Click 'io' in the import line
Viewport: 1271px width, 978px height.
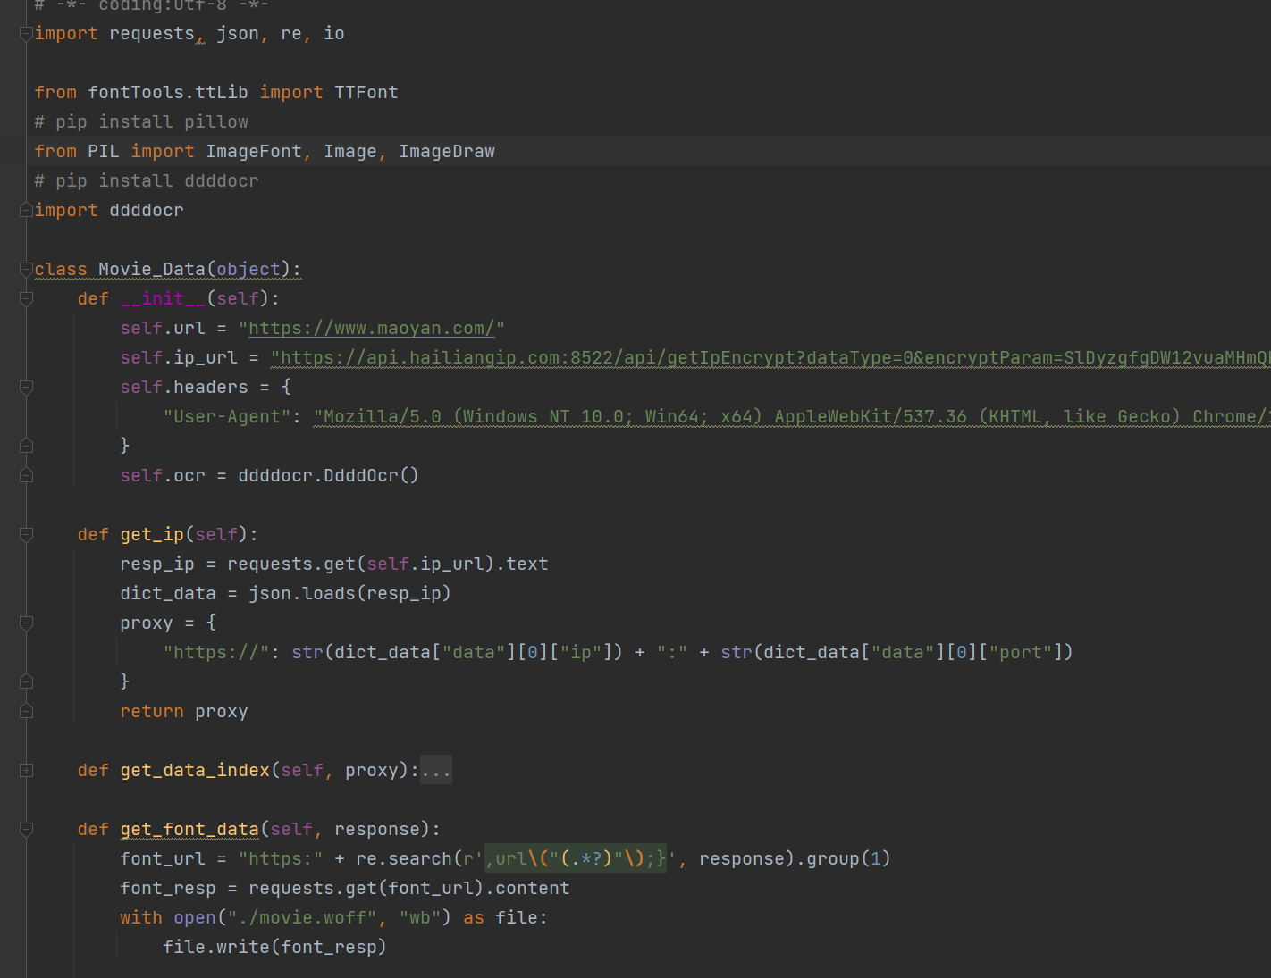[x=334, y=34]
